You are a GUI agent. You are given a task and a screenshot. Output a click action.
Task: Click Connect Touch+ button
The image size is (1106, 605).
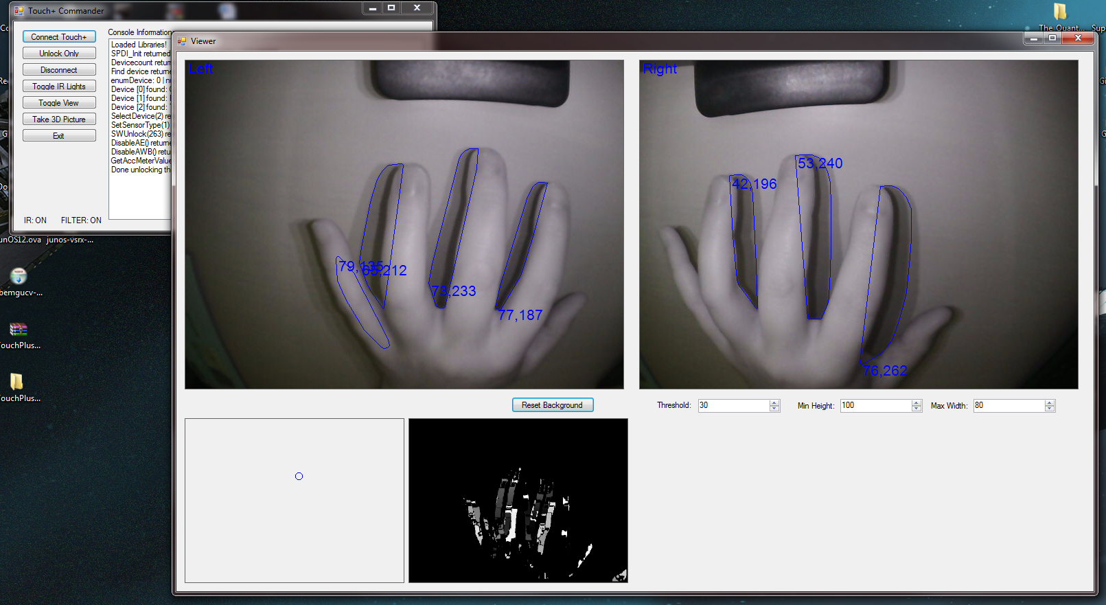click(x=59, y=37)
